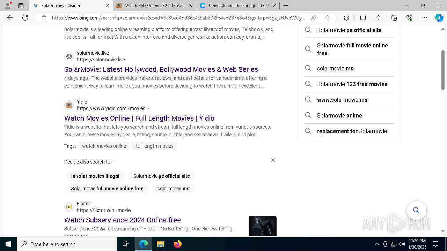Click the Flixtor site favicon

[69, 207]
